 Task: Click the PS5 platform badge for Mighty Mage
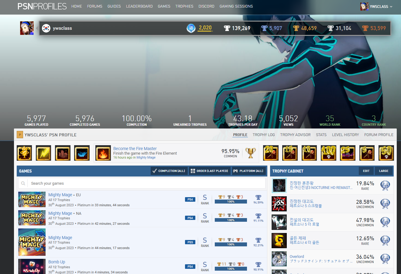tap(190, 242)
